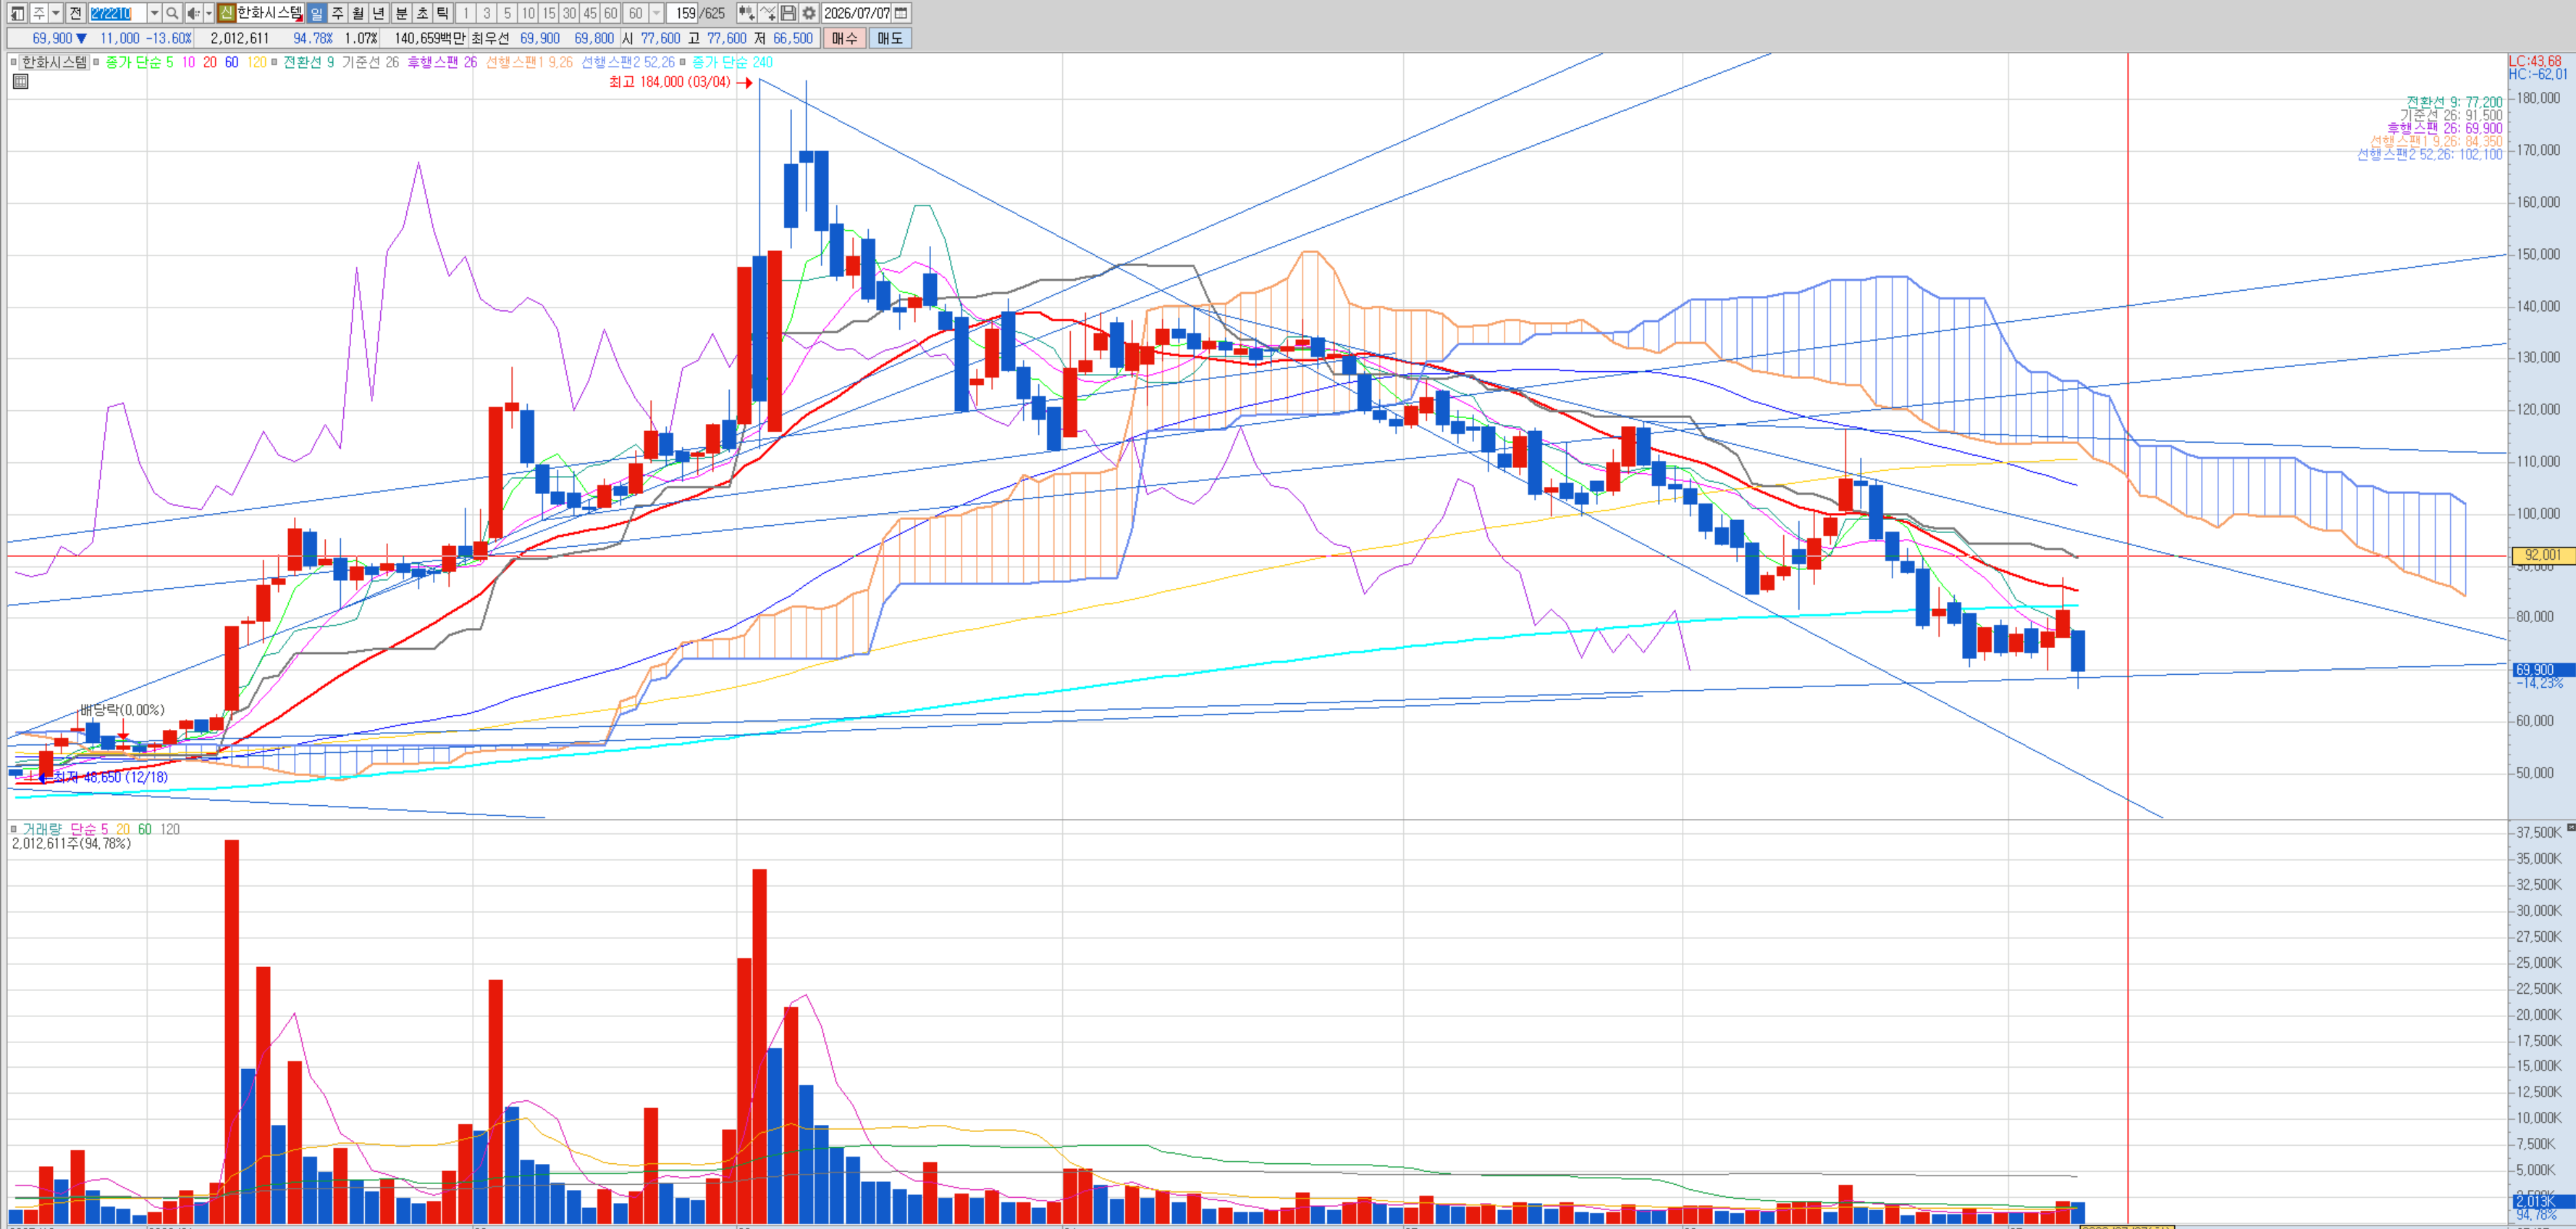Click the HC:-62.01 readout
Screen dimensions: 2576x1229
tap(2538, 74)
